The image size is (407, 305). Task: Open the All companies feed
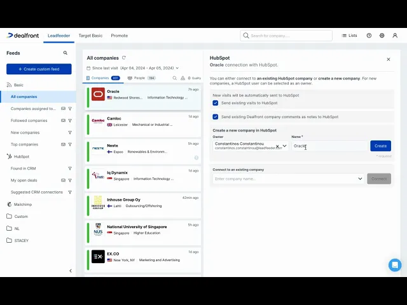coord(38,97)
